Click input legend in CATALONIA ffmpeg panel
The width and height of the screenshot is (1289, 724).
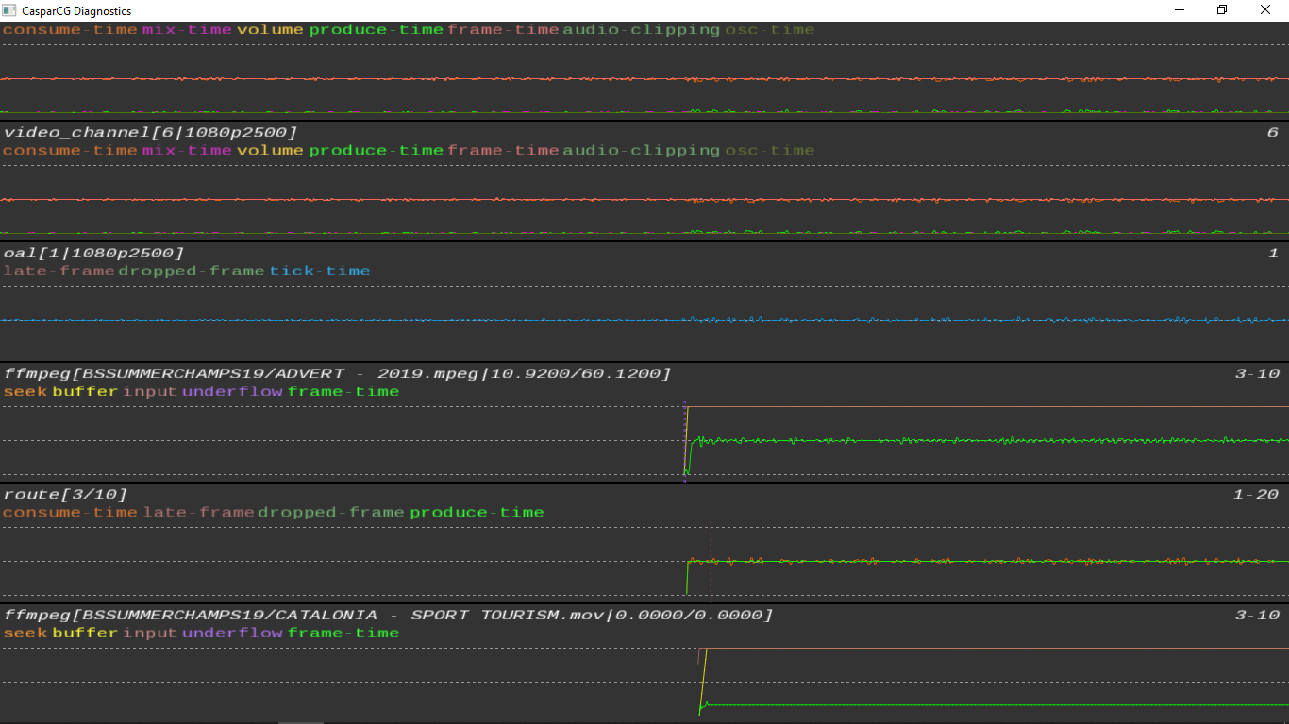[151, 633]
